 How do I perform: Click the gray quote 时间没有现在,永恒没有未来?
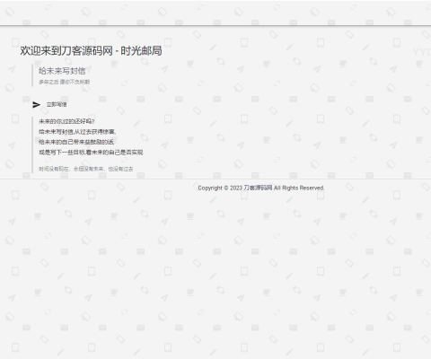click(x=86, y=169)
